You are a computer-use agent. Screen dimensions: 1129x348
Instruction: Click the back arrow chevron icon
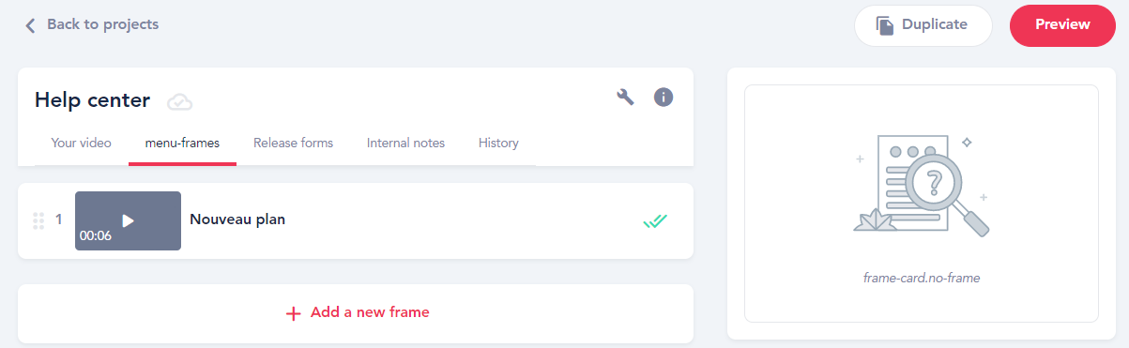coord(30,25)
